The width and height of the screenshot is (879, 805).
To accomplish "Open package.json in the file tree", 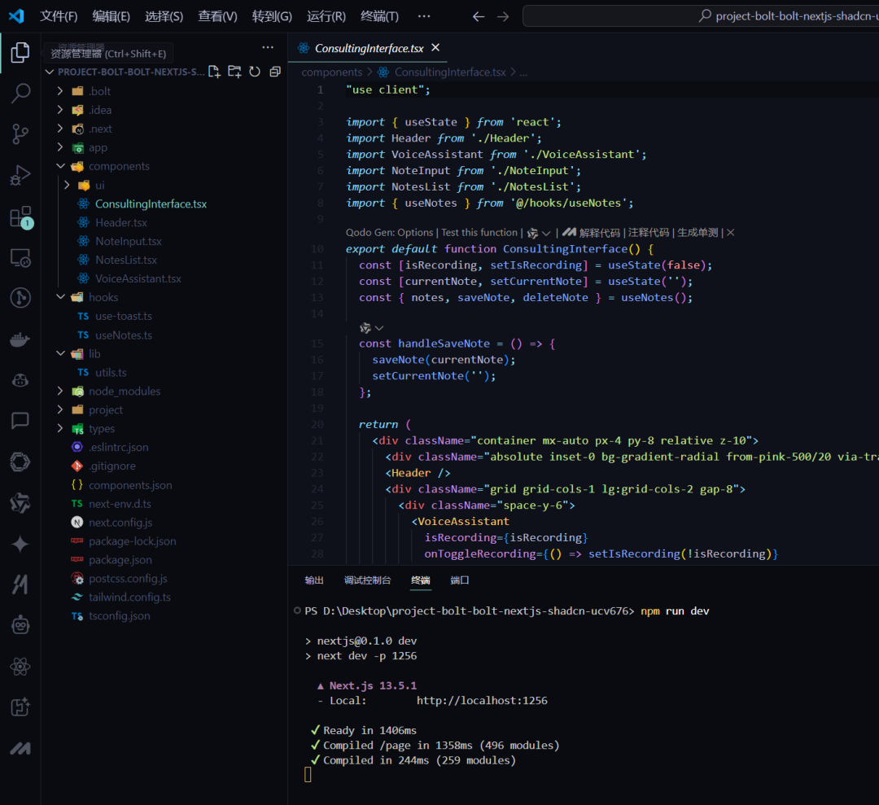I will point(120,560).
